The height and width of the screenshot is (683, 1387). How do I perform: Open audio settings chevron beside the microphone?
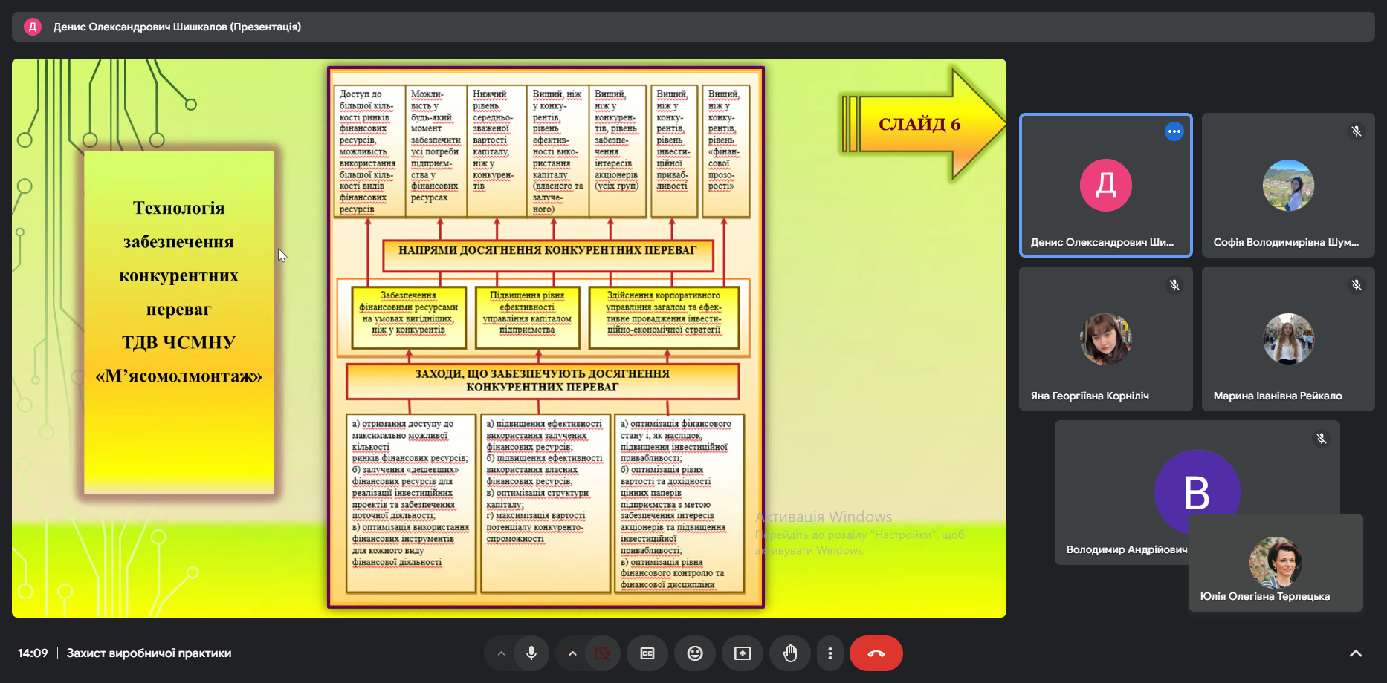(501, 653)
